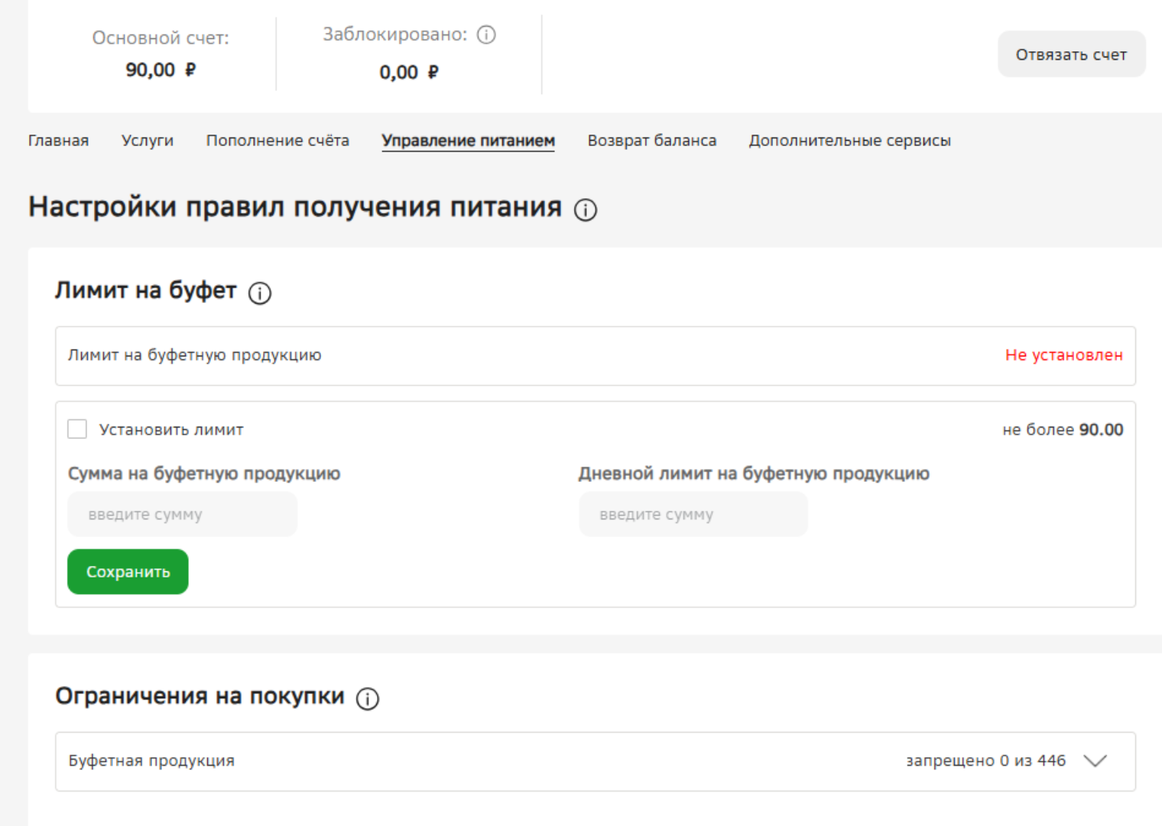Screen dimensions: 1162x826
Task: Click the info icon beside Настройки правил получения питания
Action: [x=584, y=210]
